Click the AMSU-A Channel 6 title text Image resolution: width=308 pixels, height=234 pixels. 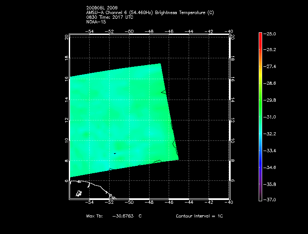pos(150,13)
